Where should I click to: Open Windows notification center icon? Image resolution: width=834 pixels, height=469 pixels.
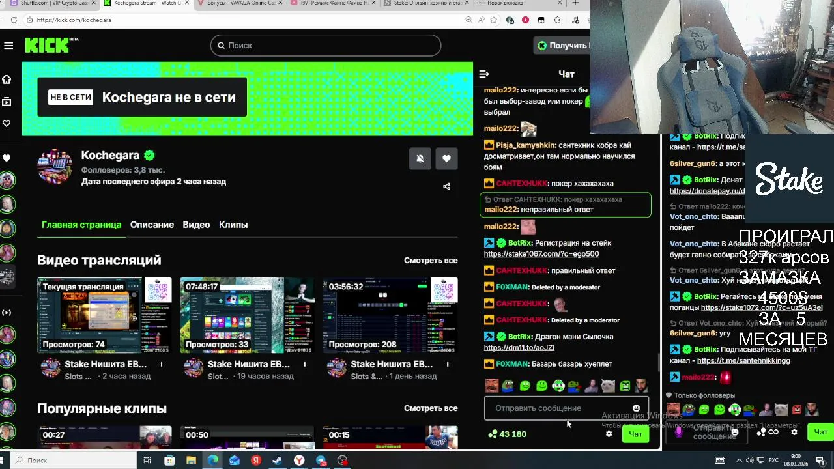(820, 461)
